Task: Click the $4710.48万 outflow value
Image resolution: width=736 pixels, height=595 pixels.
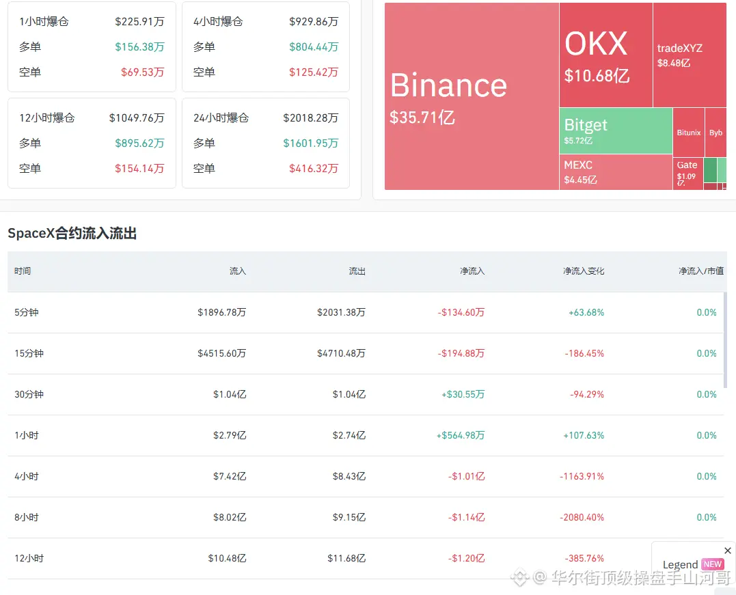Action: (x=341, y=353)
